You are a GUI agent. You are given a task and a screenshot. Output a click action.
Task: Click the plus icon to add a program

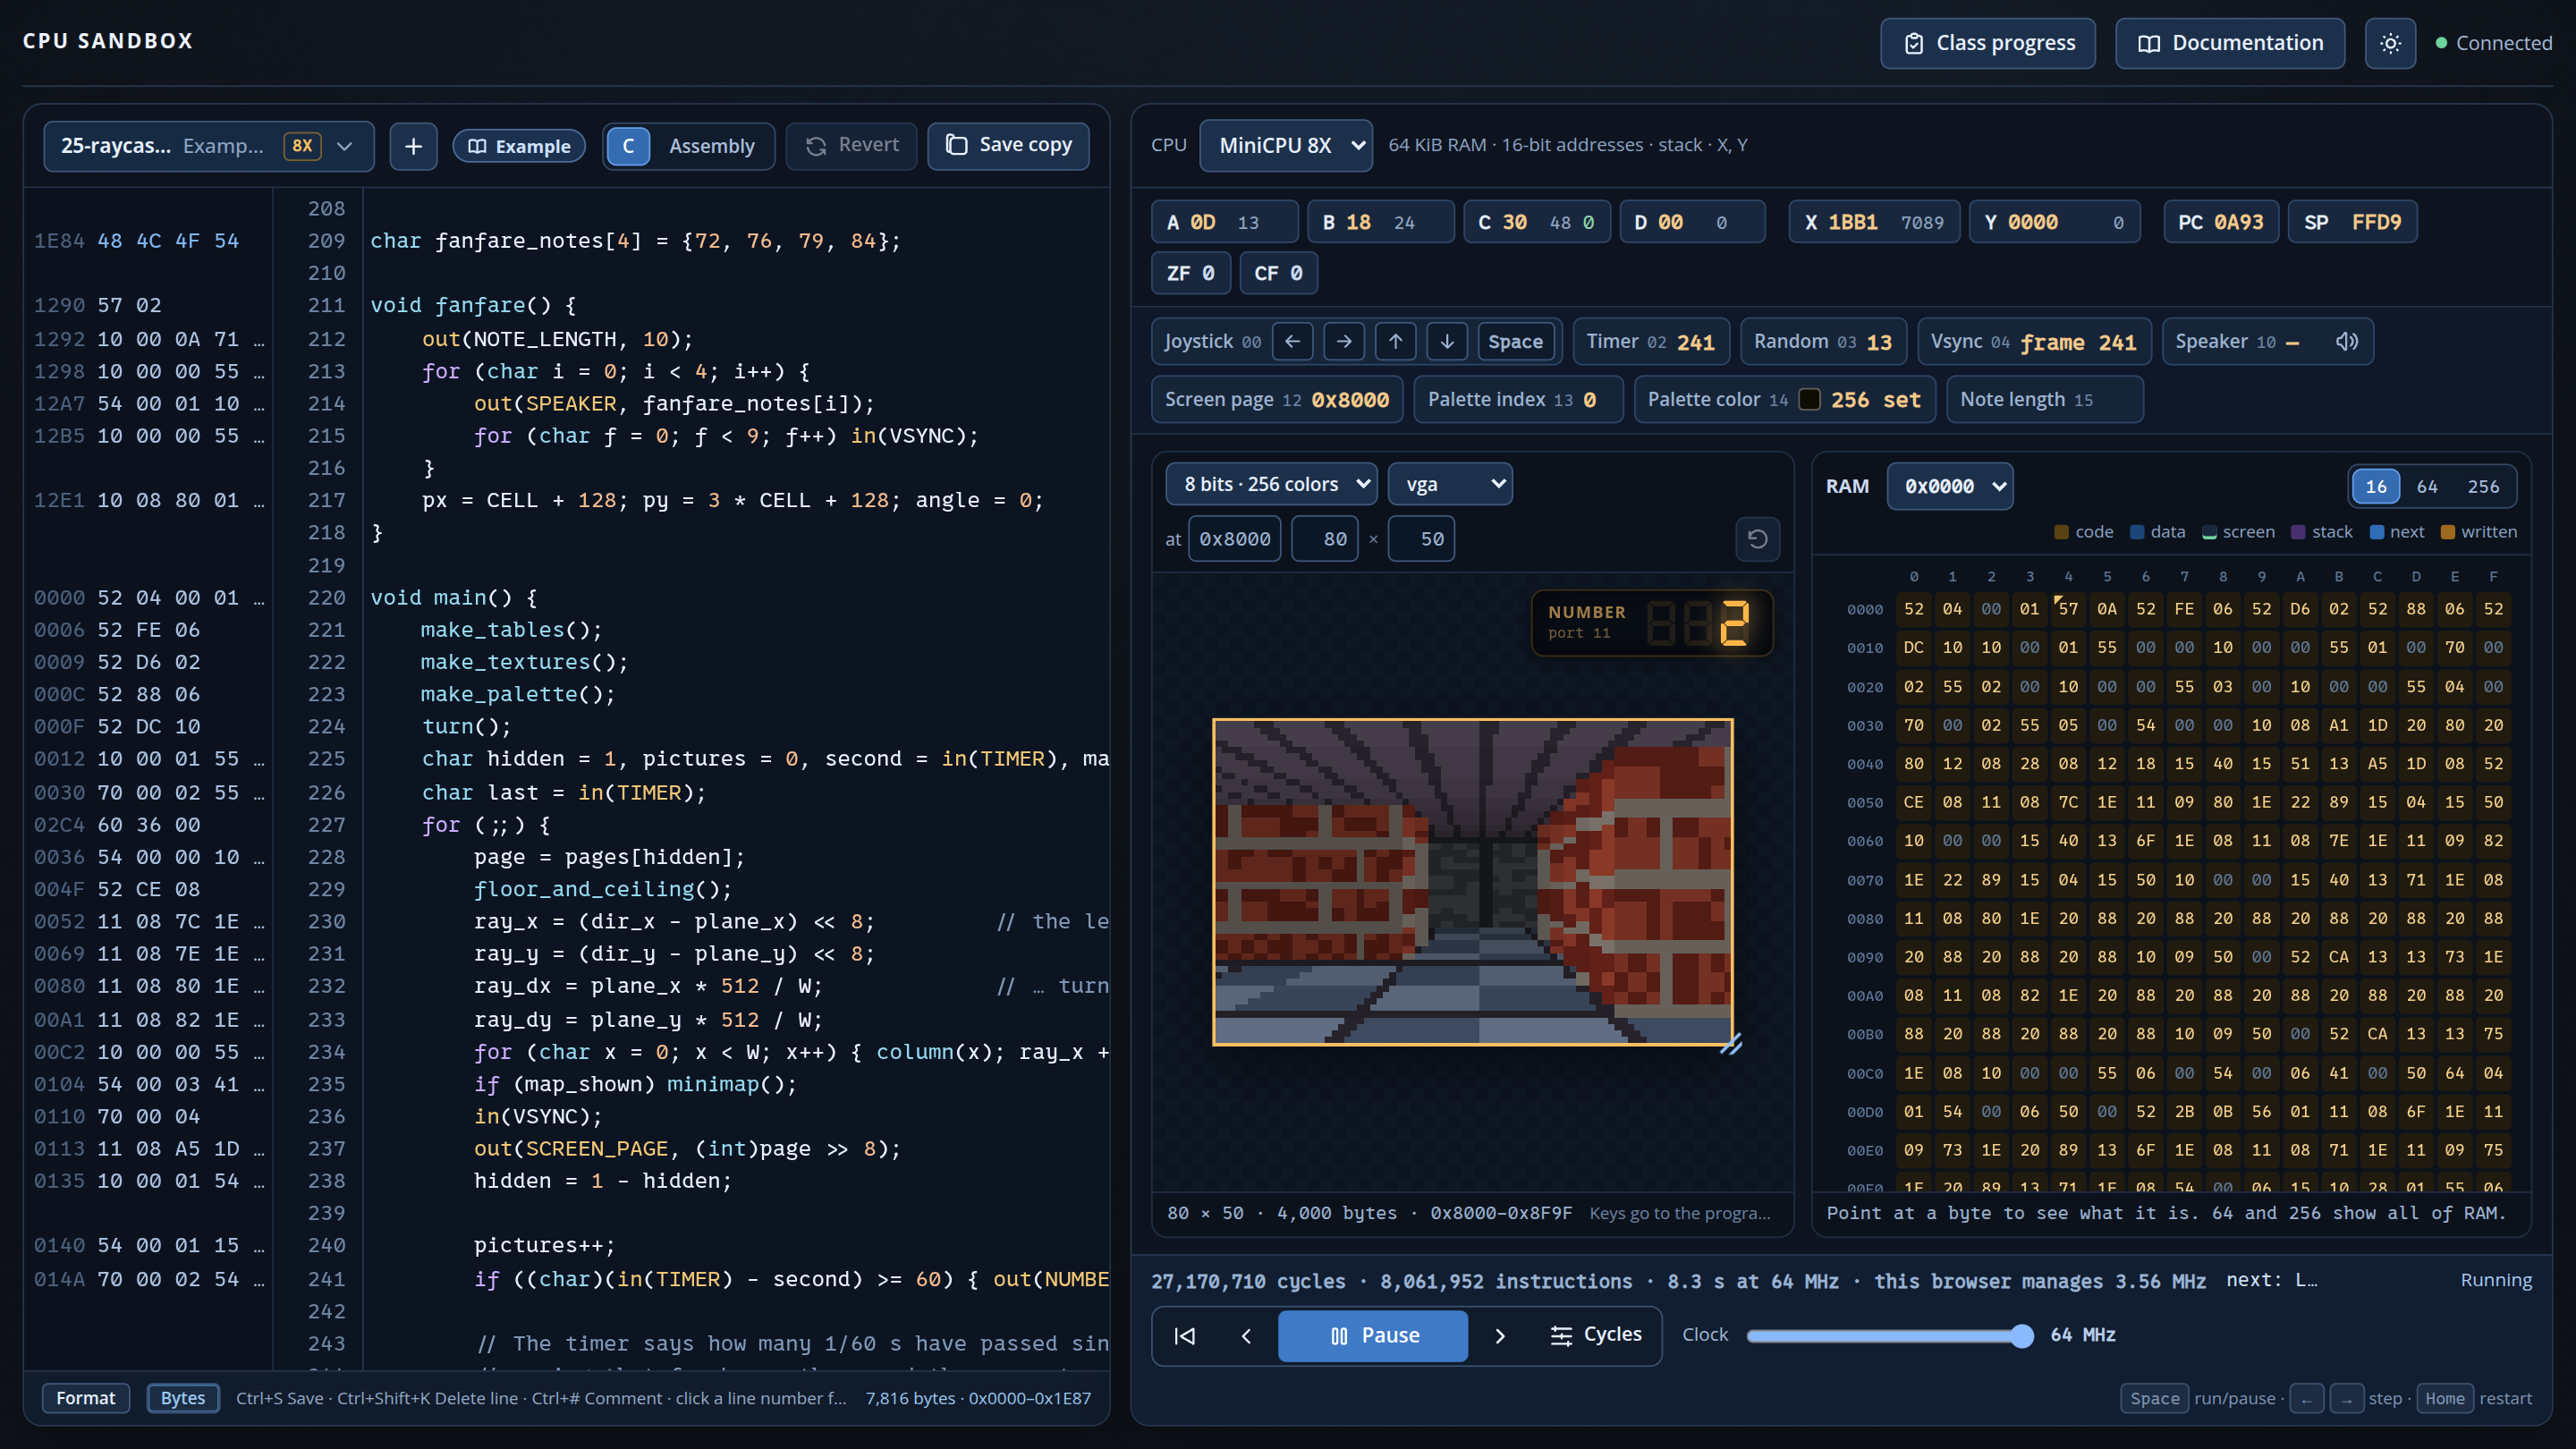point(413,146)
